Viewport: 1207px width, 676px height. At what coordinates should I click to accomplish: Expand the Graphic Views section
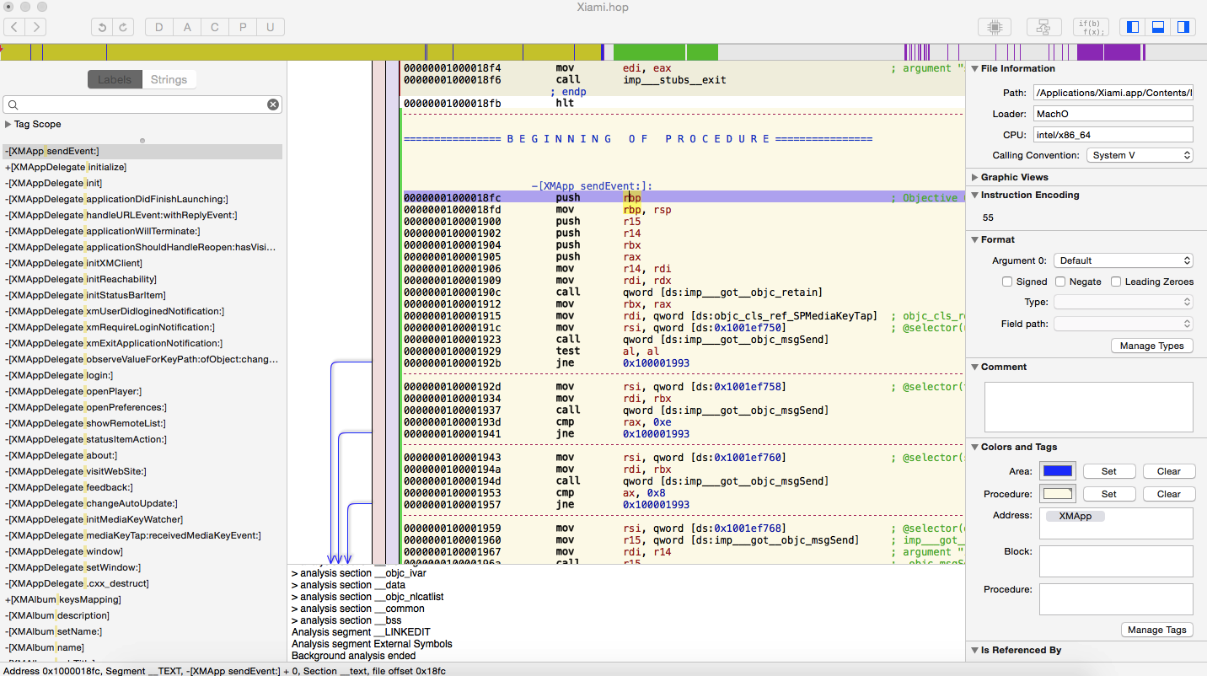click(974, 177)
